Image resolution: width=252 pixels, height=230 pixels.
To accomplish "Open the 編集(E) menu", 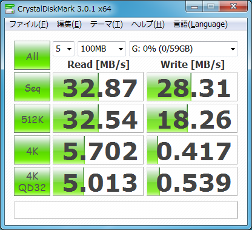I will 69,24.
